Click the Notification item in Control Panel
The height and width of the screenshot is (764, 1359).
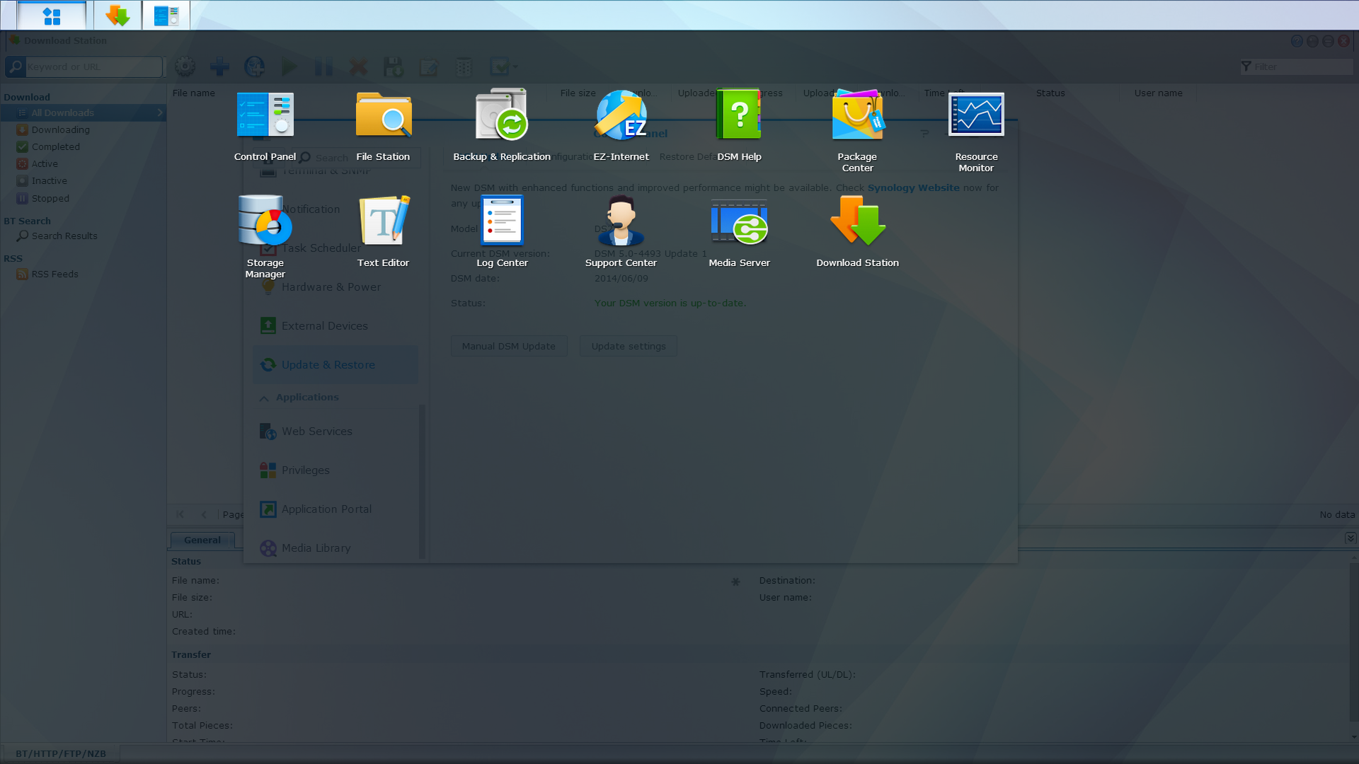click(x=336, y=209)
